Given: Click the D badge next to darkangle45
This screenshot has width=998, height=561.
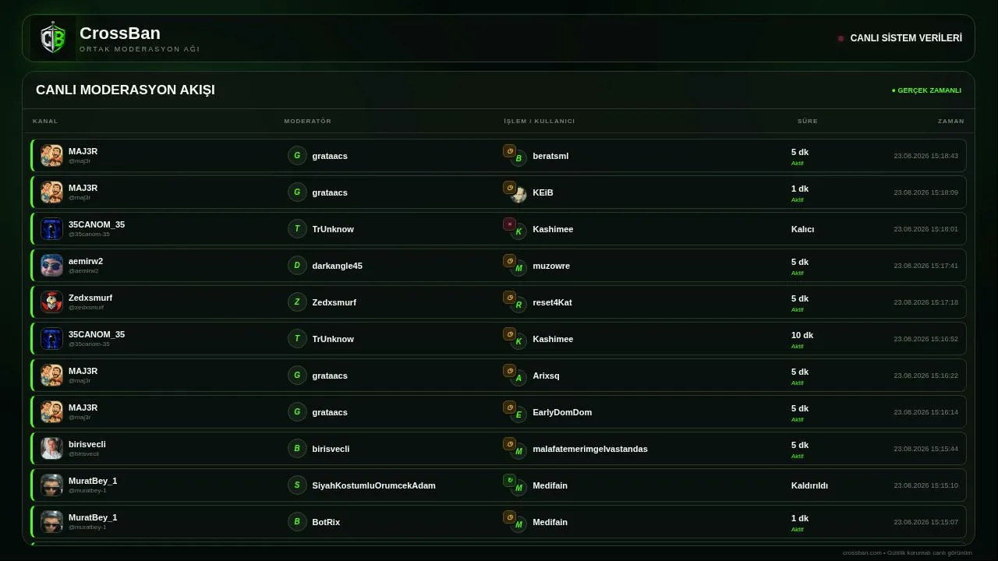Looking at the screenshot, I should tap(297, 265).
